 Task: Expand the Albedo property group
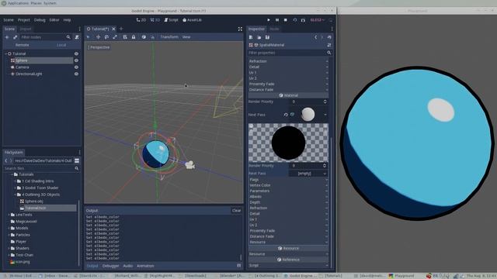coord(288,196)
